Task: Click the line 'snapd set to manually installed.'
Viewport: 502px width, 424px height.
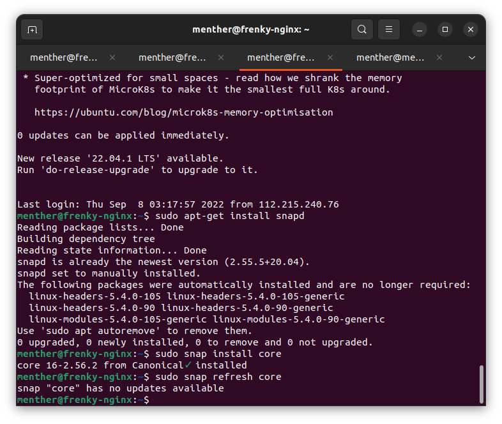Action: (x=109, y=273)
